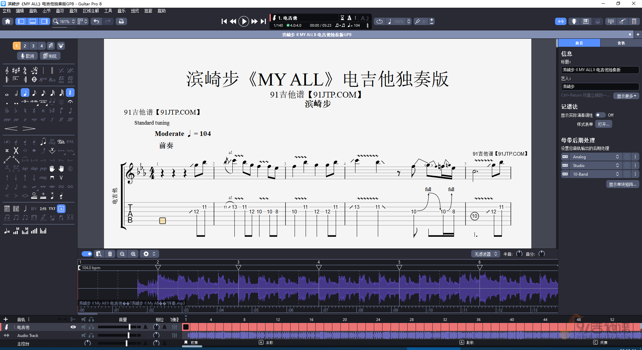Click the artist field 滨崎步
The height and width of the screenshot is (350, 642).
600,86
